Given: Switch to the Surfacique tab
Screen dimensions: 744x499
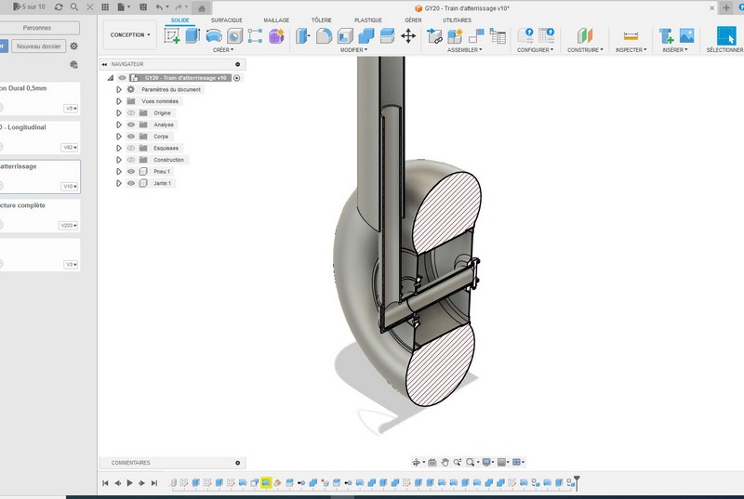Looking at the screenshot, I should [x=226, y=20].
